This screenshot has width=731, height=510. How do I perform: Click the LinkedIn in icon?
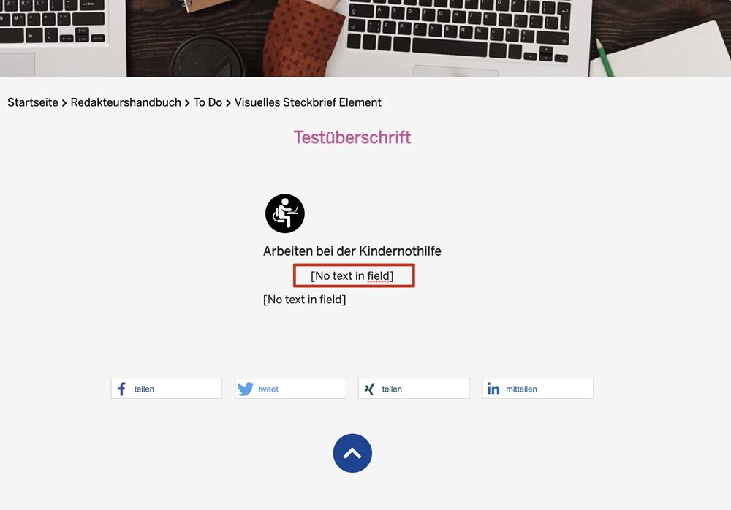[x=493, y=389]
